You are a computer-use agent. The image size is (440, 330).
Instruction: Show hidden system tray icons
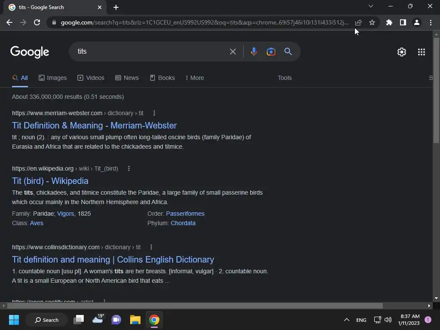[347, 320]
